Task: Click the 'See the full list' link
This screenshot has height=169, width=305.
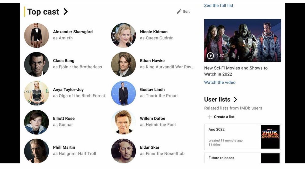Action: pos(219,6)
